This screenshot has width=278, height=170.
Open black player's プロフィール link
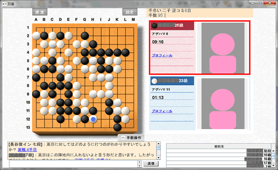coord(162,55)
